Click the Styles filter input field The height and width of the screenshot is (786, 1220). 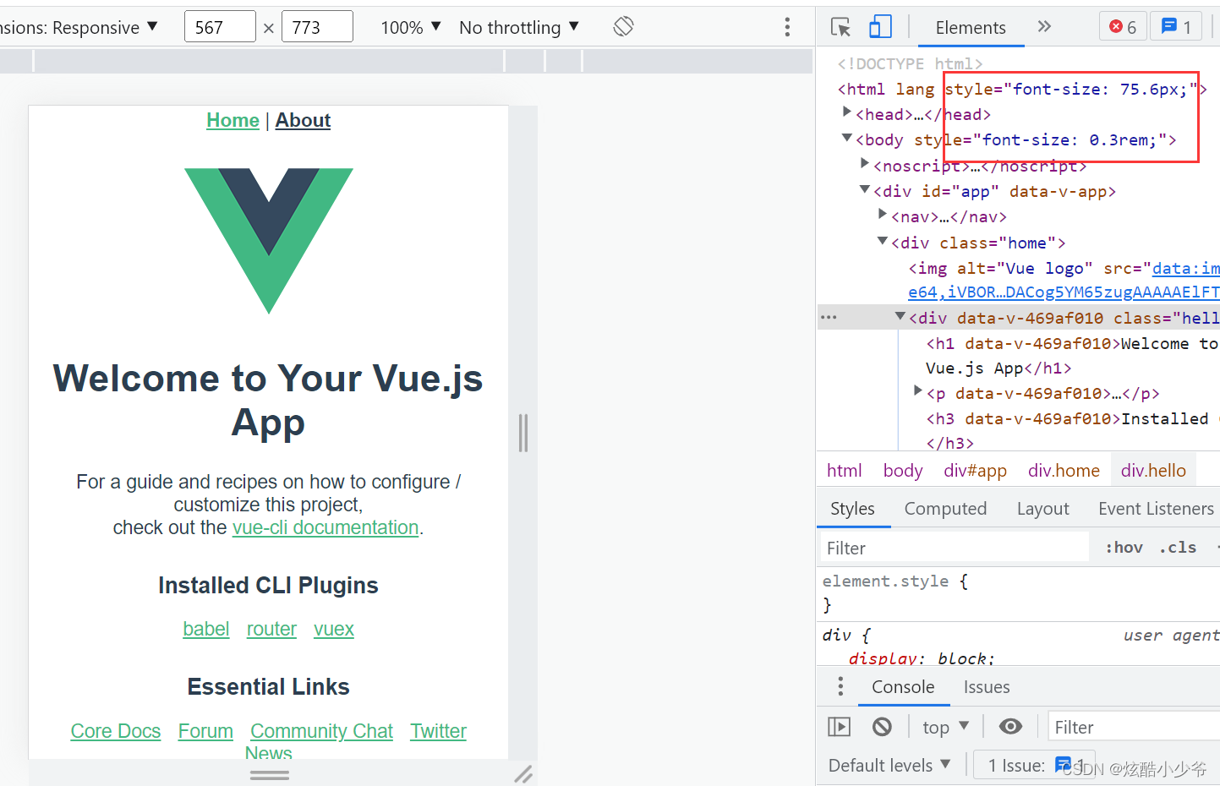[954, 548]
